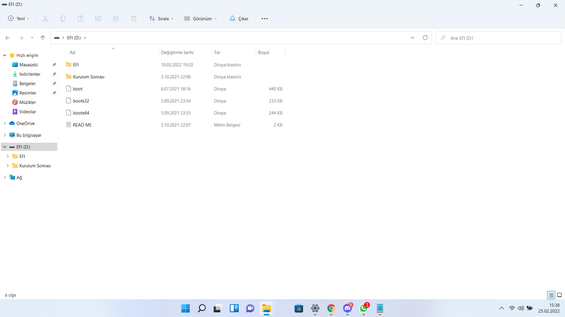Click the Delete trash icon
565x317 pixels.
pos(133,18)
